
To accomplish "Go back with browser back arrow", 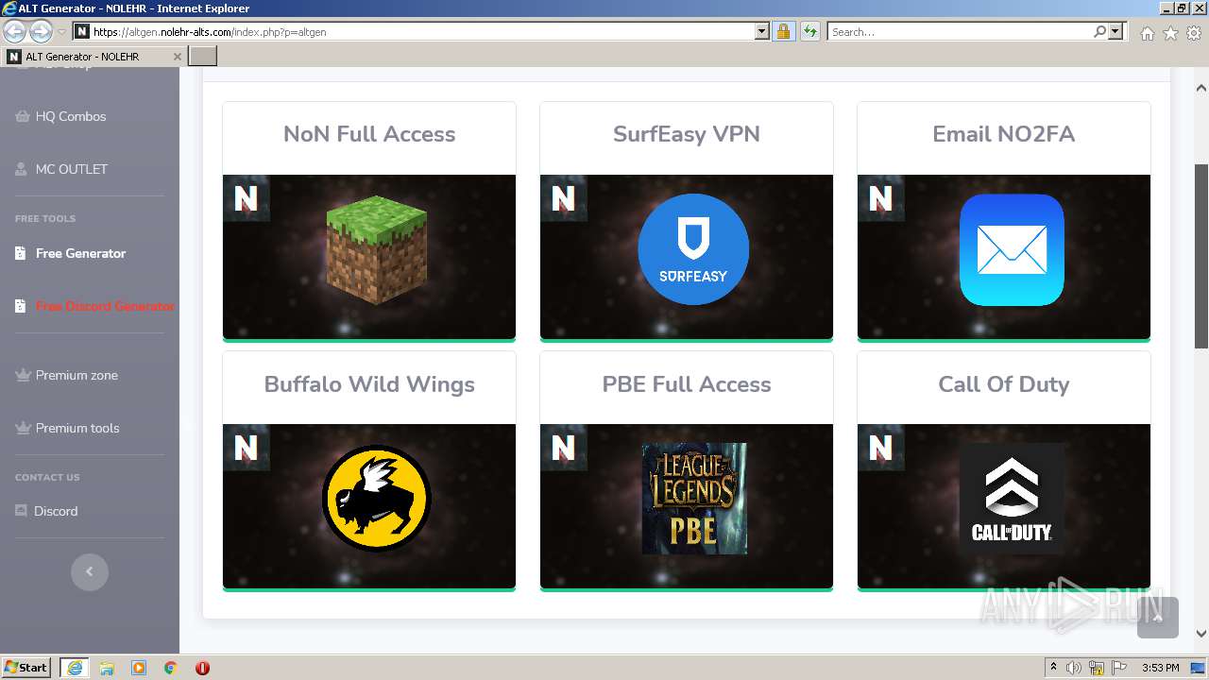I will pyautogui.click(x=14, y=31).
